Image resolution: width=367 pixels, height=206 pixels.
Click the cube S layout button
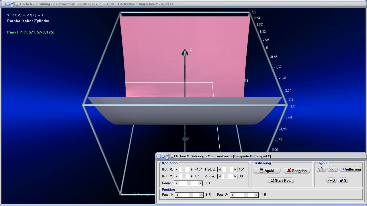point(343,180)
